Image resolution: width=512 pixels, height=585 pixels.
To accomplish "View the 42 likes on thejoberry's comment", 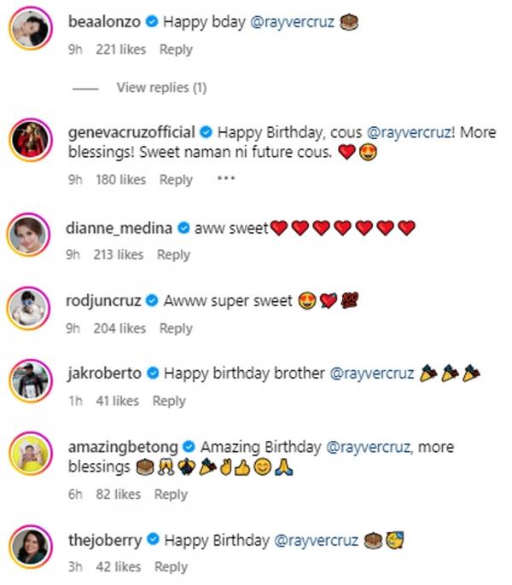I will (x=119, y=566).
